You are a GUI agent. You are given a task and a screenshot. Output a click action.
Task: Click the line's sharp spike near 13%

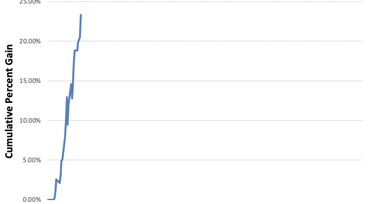tap(67, 97)
